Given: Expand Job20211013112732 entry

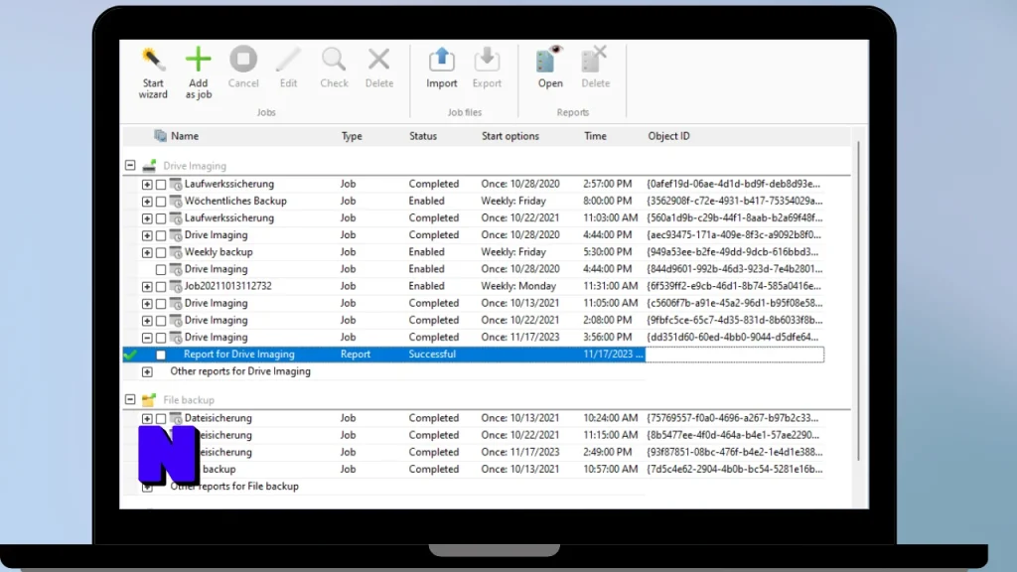Looking at the screenshot, I should [147, 287].
